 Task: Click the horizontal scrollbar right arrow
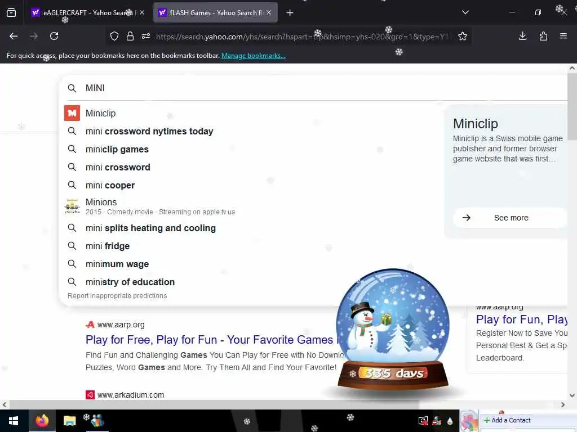click(x=563, y=404)
